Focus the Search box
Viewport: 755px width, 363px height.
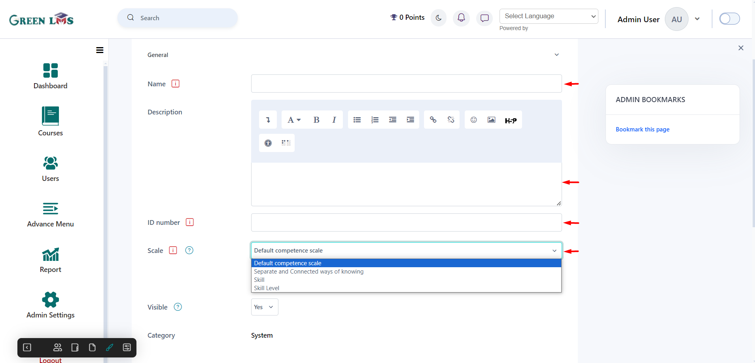(178, 18)
